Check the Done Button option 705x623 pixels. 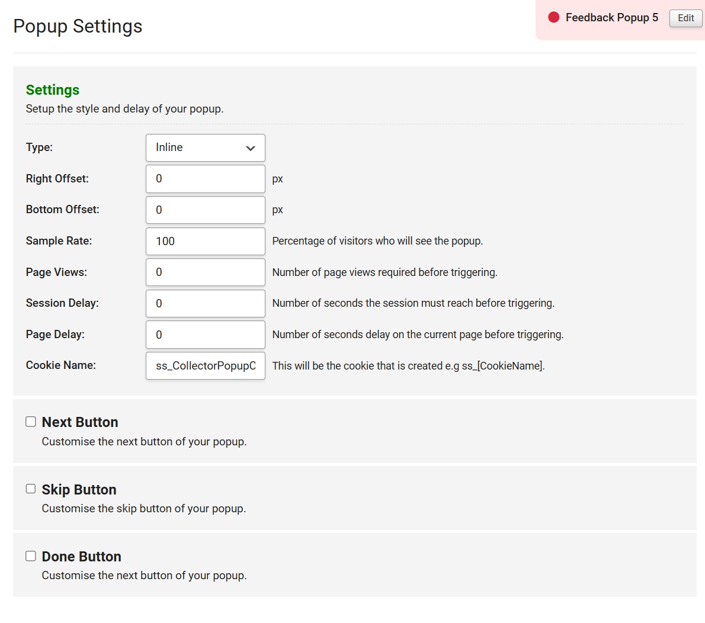(x=31, y=555)
